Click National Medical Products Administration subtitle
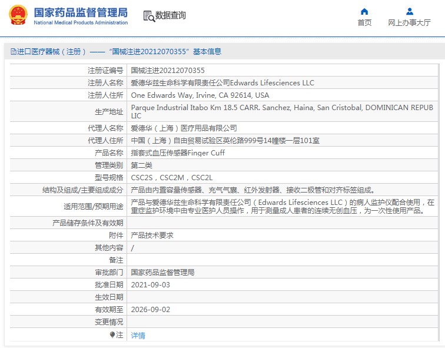This screenshot has width=445, height=348. click(81, 22)
